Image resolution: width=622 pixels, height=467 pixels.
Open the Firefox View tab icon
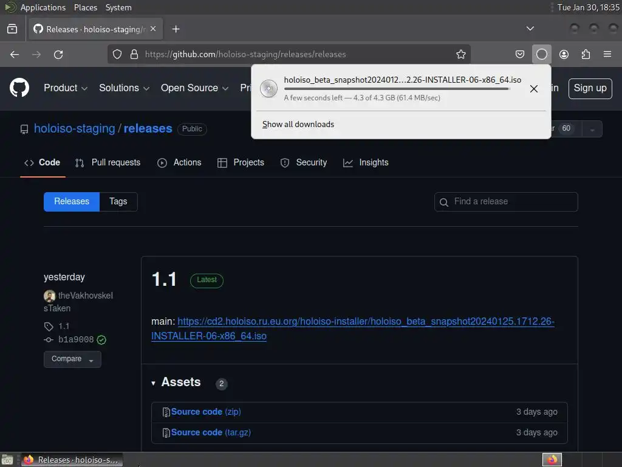(x=12, y=29)
